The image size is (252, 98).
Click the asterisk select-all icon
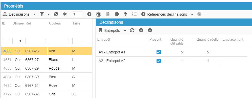pos(65,14)
